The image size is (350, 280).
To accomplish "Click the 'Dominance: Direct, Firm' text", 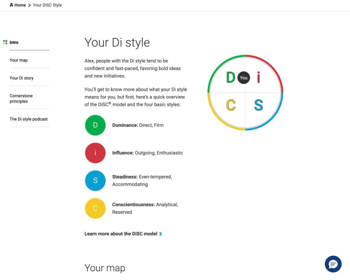I will click(x=138, y=125).
